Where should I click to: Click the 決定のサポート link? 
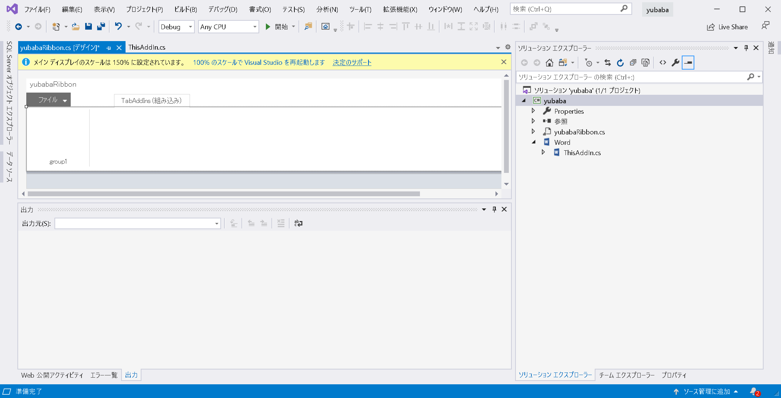[x=352, y=62]
